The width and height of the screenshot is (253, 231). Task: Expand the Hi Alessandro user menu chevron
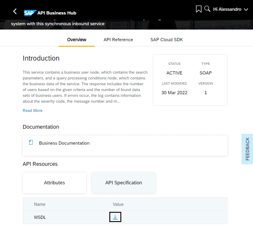(x=246, y=10)
